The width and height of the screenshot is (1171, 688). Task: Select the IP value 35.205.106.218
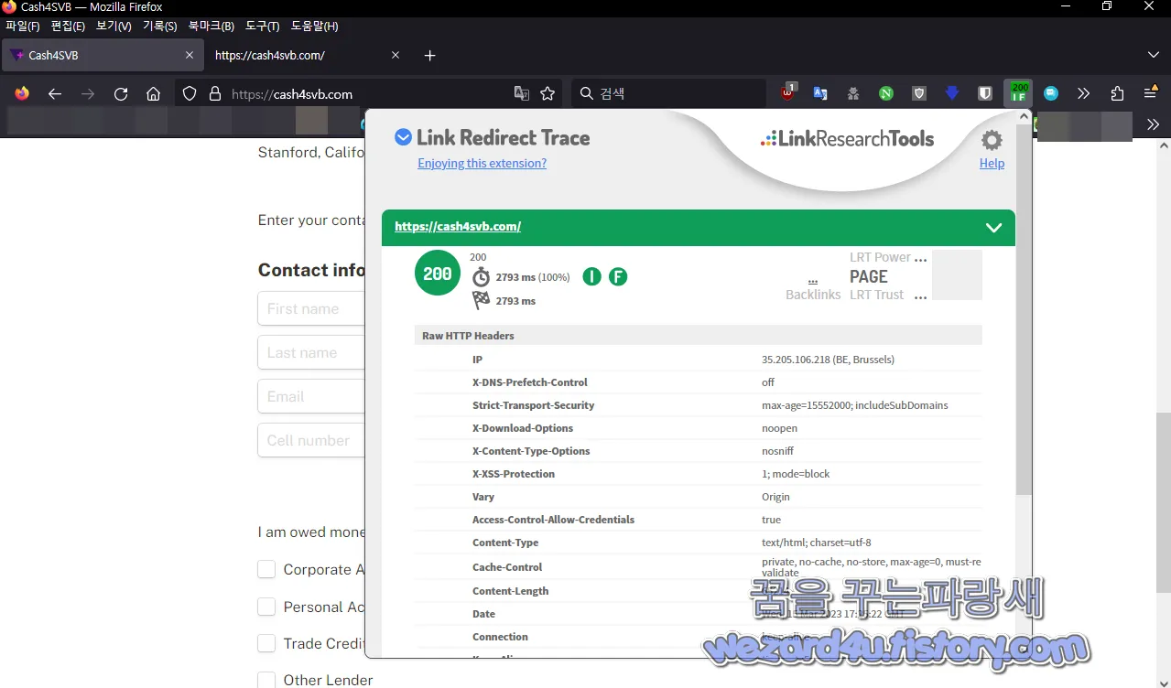[828, 360]
